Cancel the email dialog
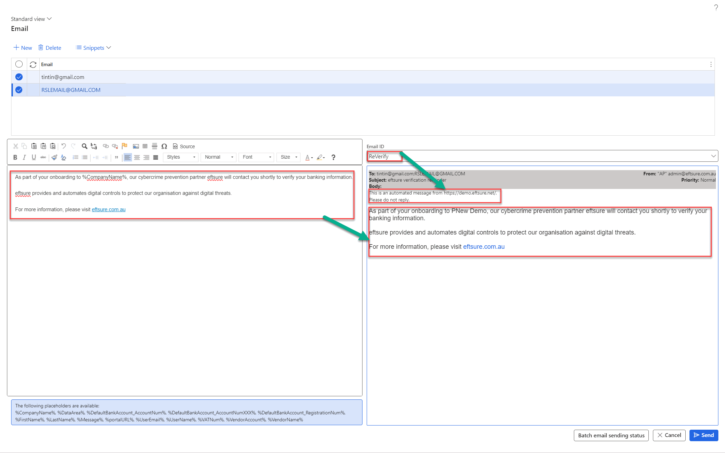 pos(669,435)
